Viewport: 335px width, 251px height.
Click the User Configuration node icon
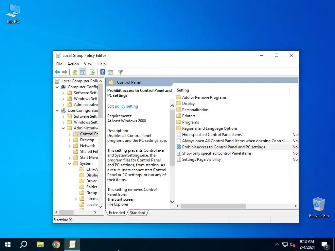tap(63, 110)
